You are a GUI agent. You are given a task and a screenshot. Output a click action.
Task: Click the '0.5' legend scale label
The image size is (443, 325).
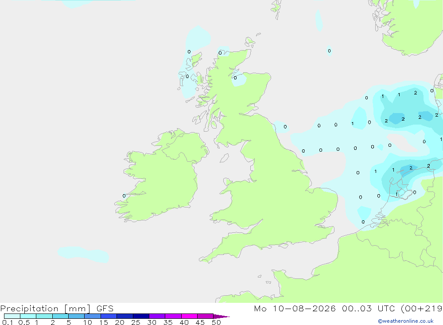24,322
